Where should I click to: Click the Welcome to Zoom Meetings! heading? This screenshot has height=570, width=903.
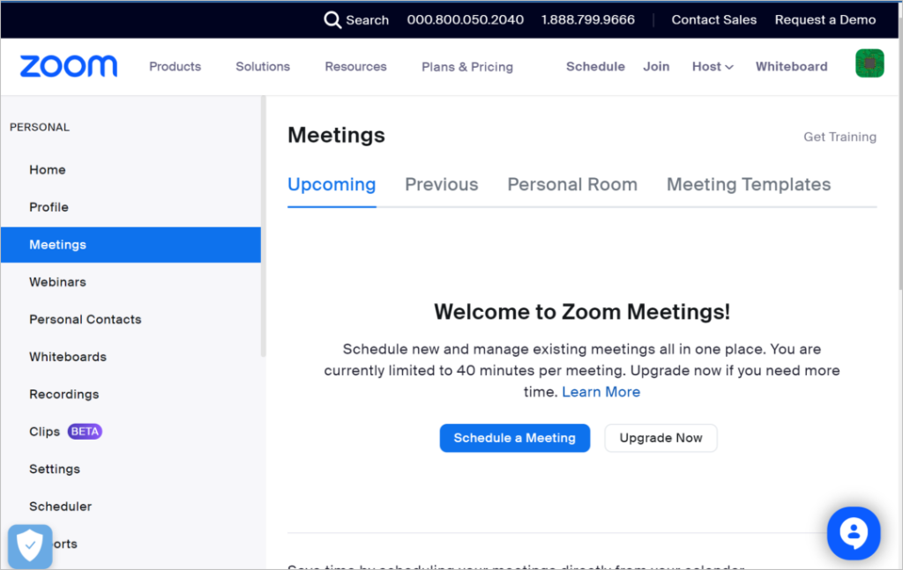tap(582, 312)
